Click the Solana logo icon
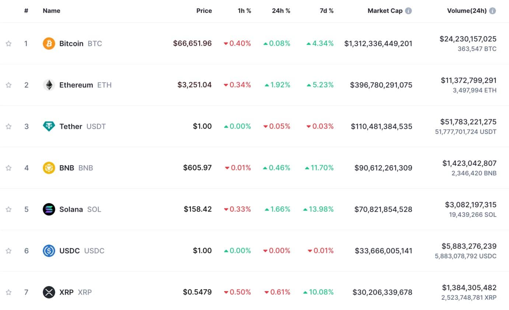 click(x=49, y=209)
